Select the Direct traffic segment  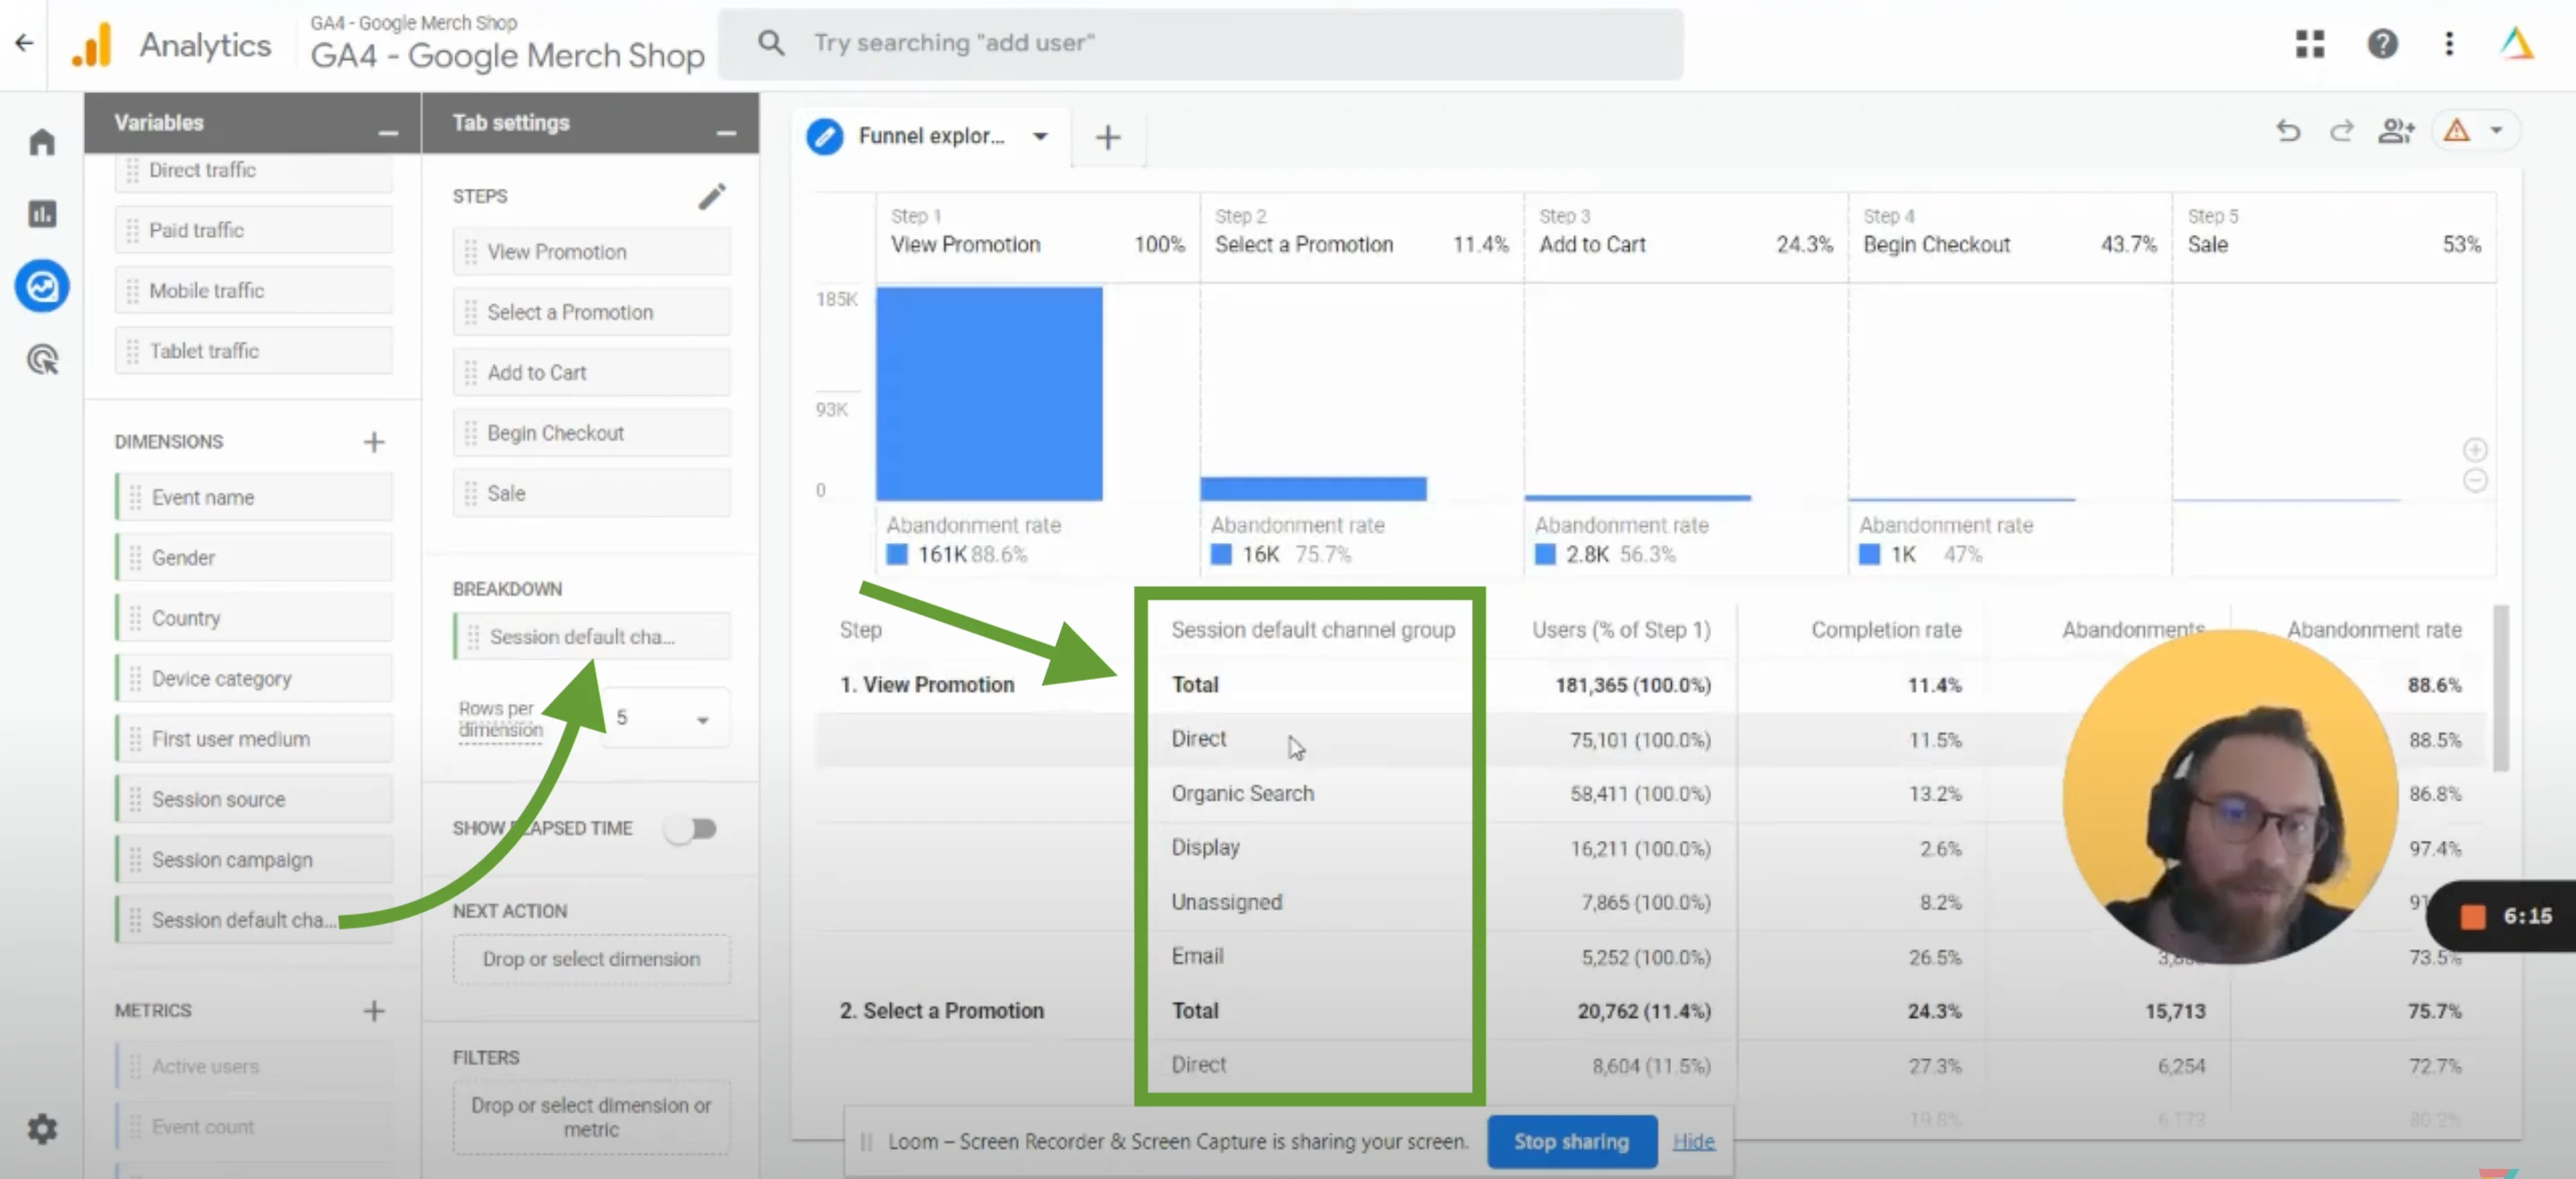(x=254, y=170)
